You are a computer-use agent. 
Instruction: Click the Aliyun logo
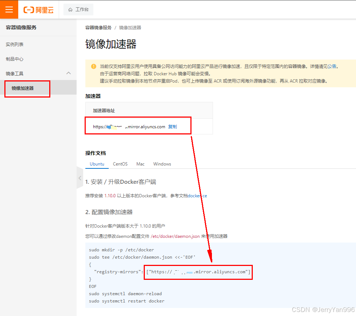point(39,10)
